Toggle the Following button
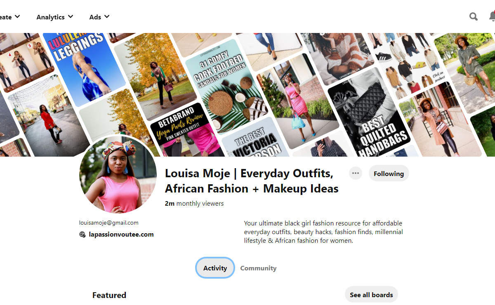The image size is (495, 305). 389,174
